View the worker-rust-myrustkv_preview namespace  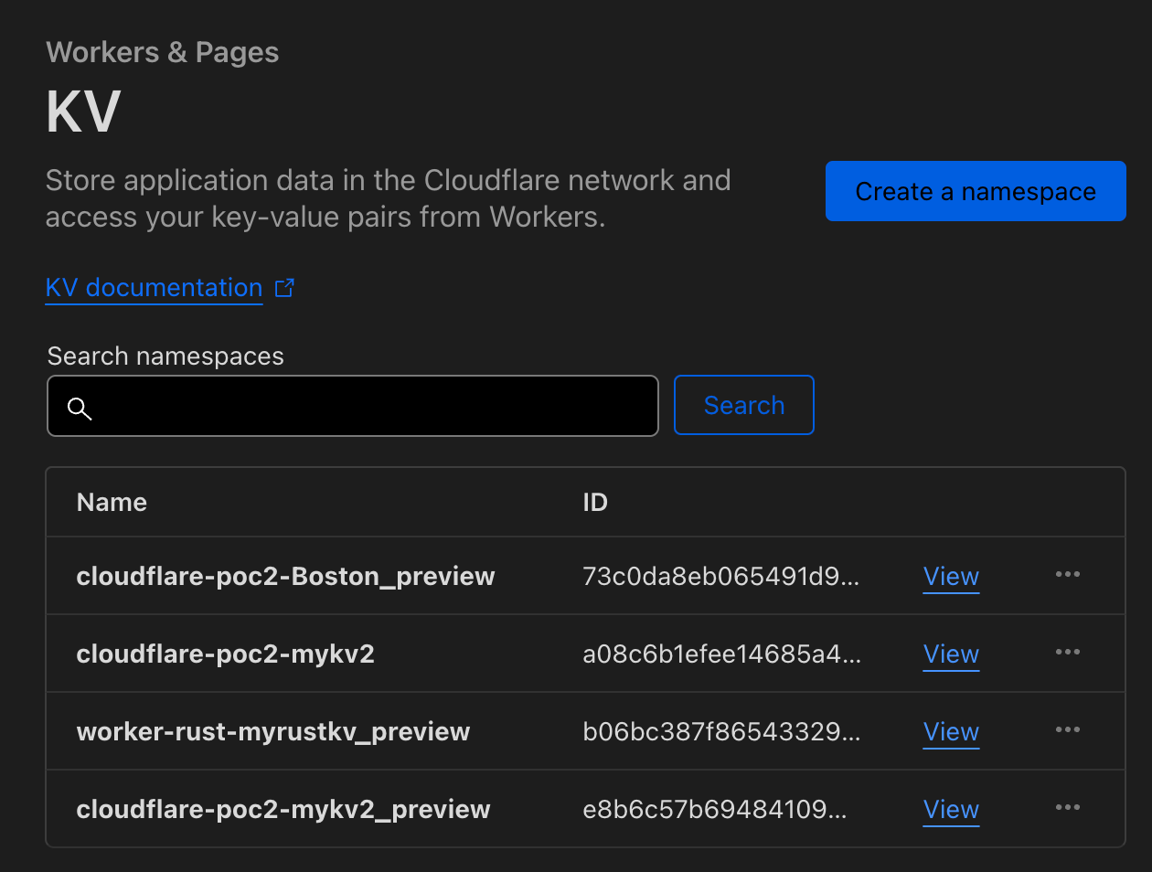tap(951, 732)
